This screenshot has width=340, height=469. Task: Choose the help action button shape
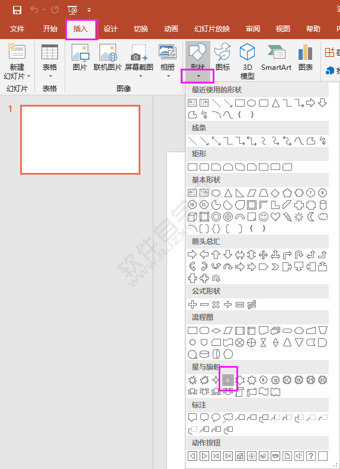pyautogui.click(x=311, y=456)
